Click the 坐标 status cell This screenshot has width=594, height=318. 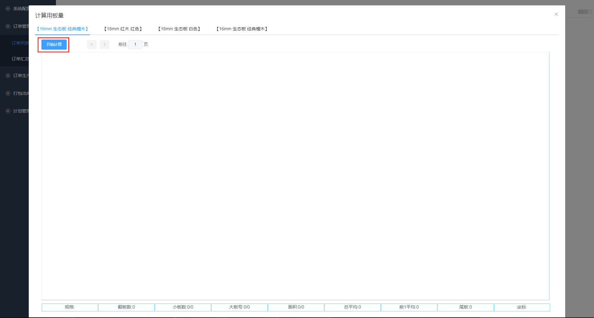[x=522, y=307]
